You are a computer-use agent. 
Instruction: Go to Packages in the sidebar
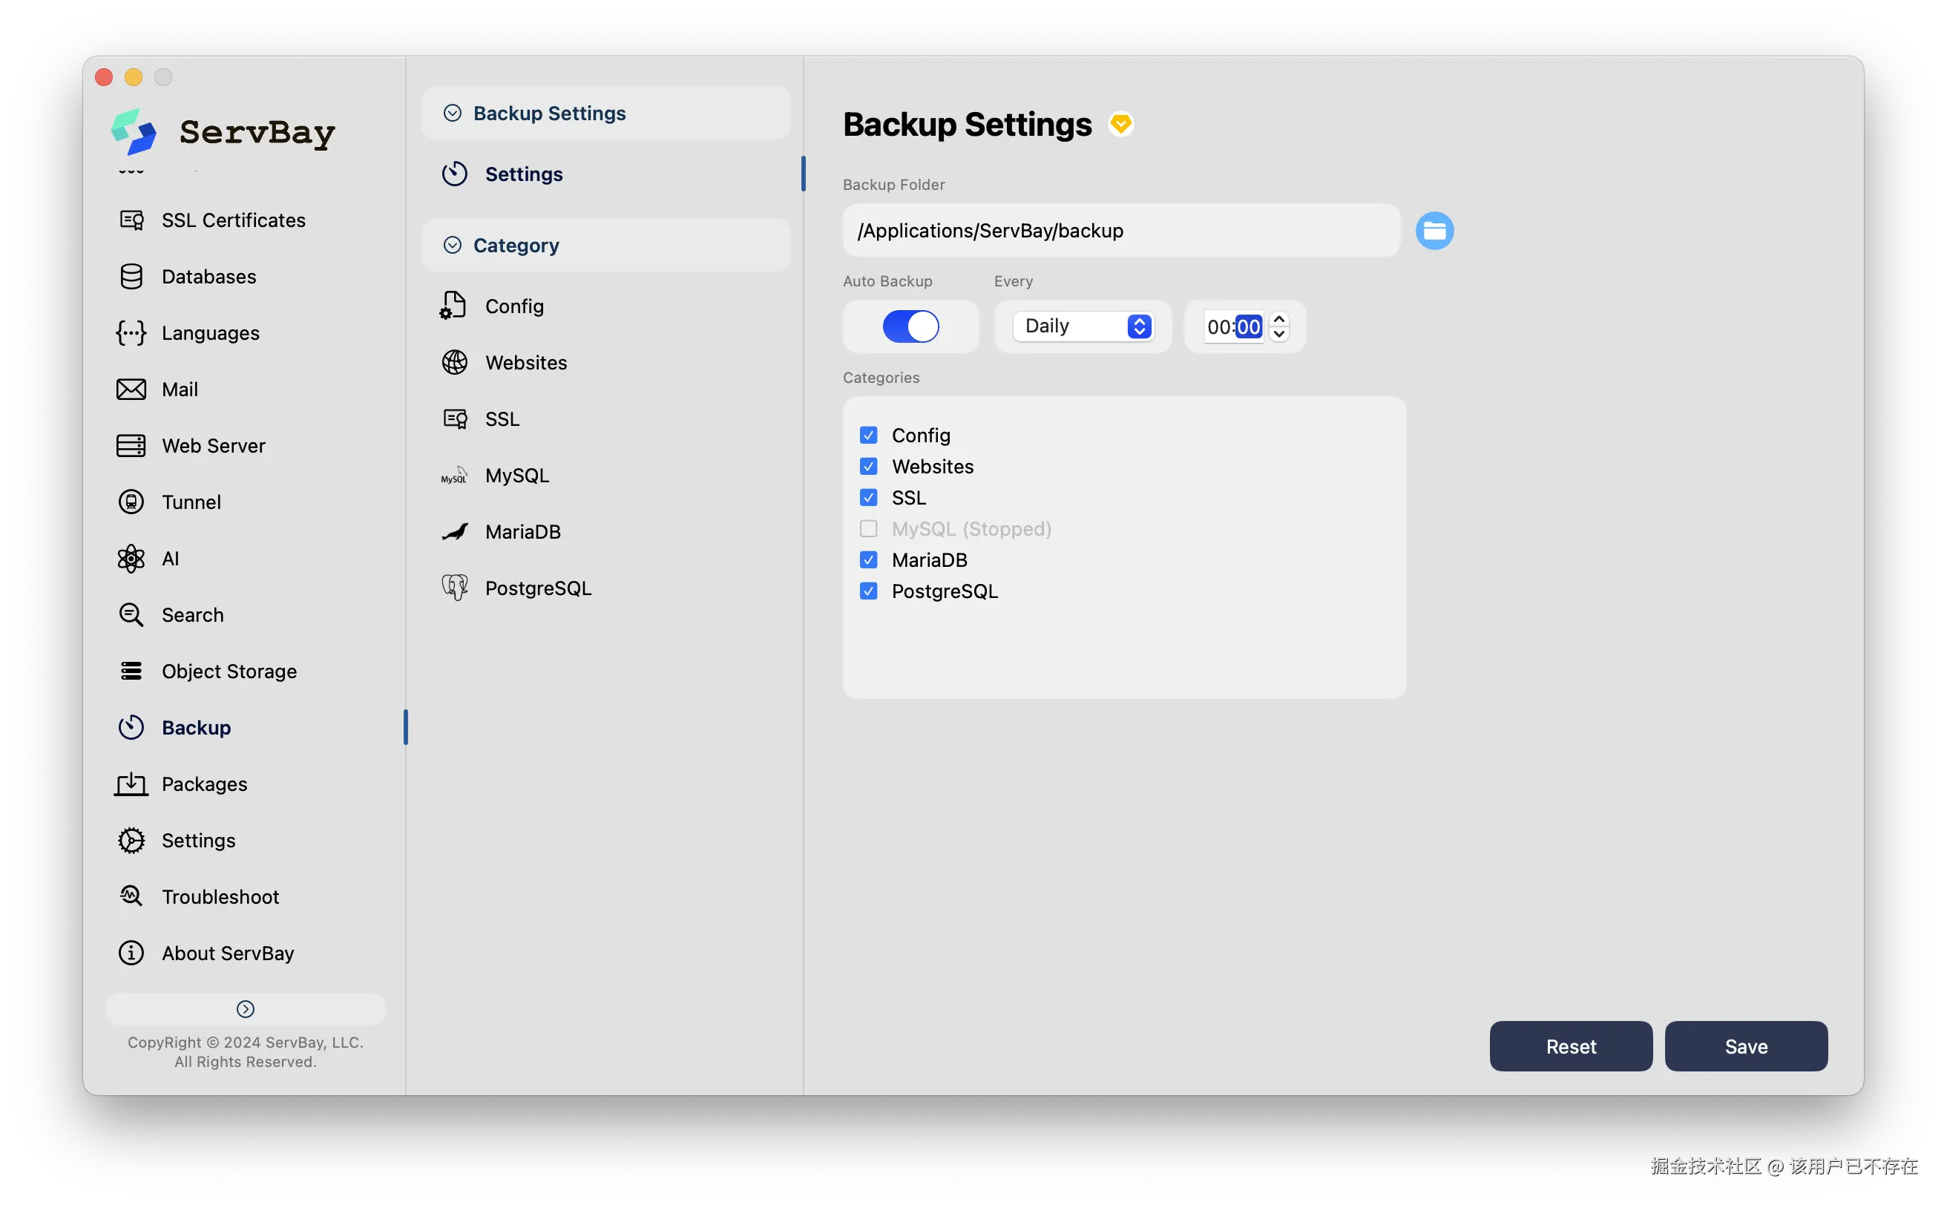click(x=204, y=784)
